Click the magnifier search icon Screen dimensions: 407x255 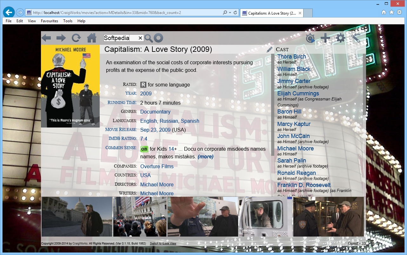tap(149, 38)
